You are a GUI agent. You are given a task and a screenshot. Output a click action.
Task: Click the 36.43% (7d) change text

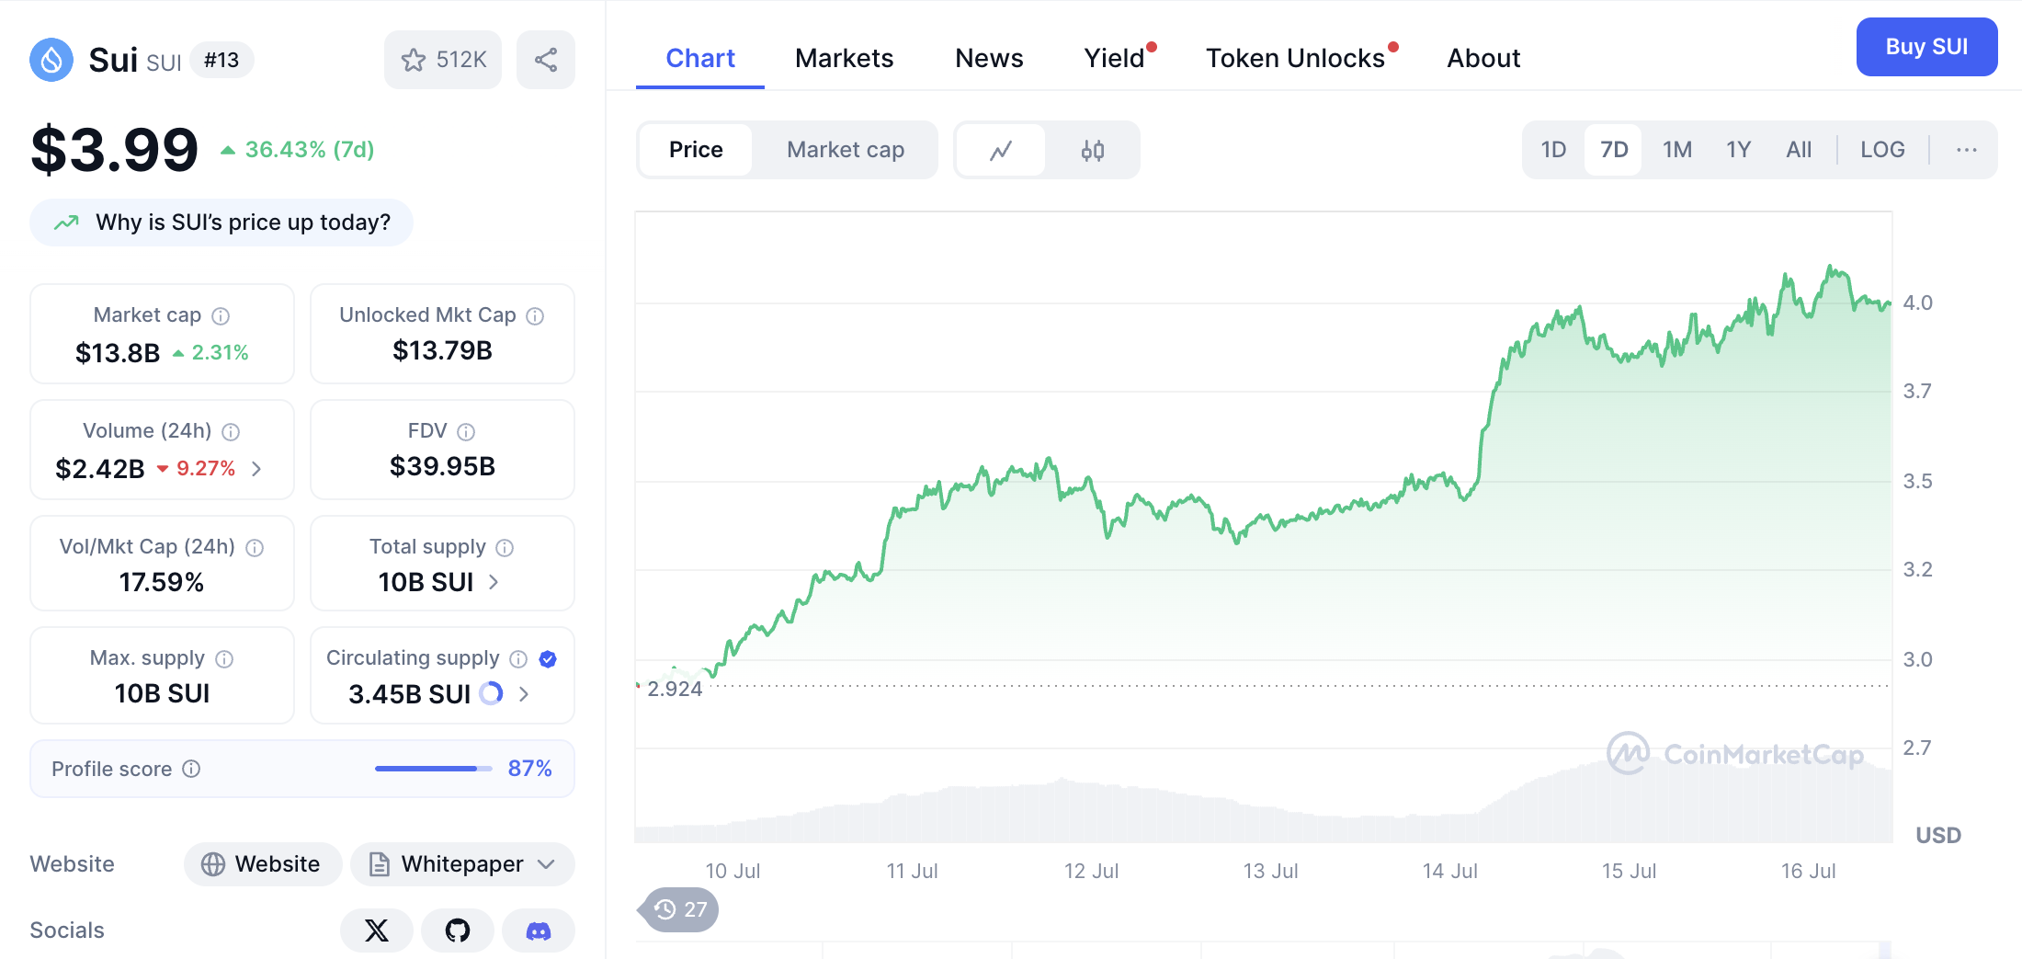click(x=310, y=150)
